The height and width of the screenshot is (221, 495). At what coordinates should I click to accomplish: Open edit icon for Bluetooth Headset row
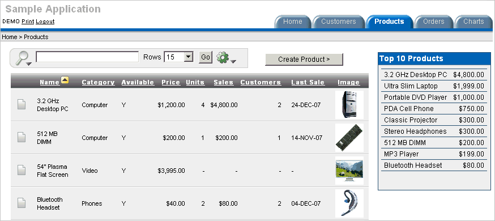pyautogui.click(x=22, y=203)
